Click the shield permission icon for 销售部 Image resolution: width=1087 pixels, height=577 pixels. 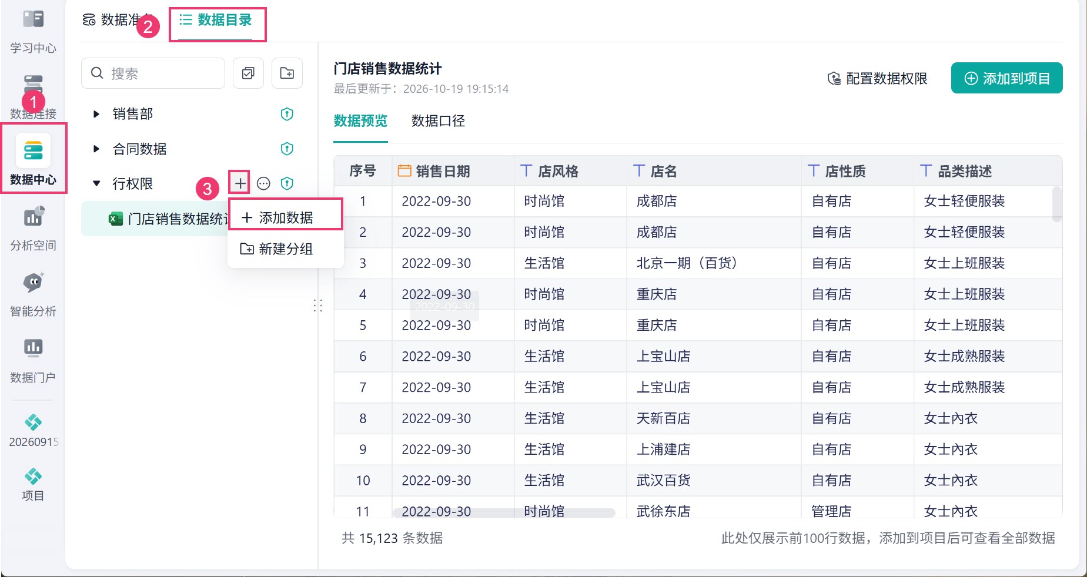(x=287, y=114)
